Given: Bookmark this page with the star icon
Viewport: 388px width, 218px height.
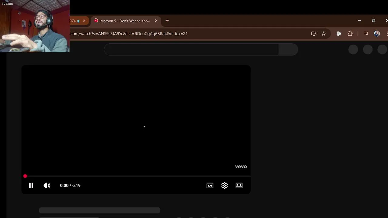Looking at the screenshot, I should click(x=323, y=34).
